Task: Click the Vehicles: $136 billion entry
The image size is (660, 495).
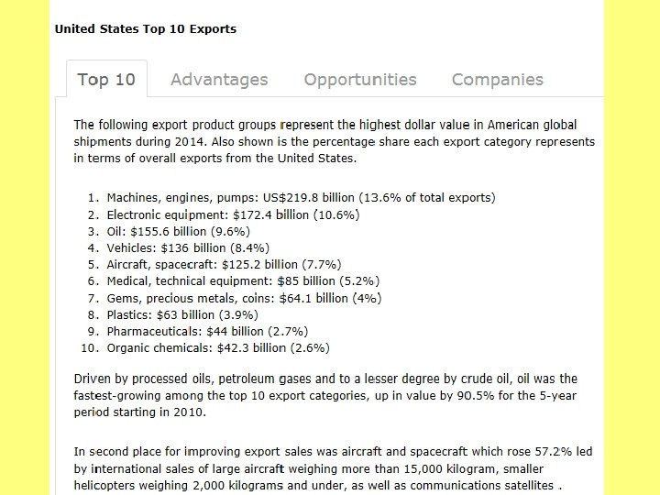Action: (188, 247)
